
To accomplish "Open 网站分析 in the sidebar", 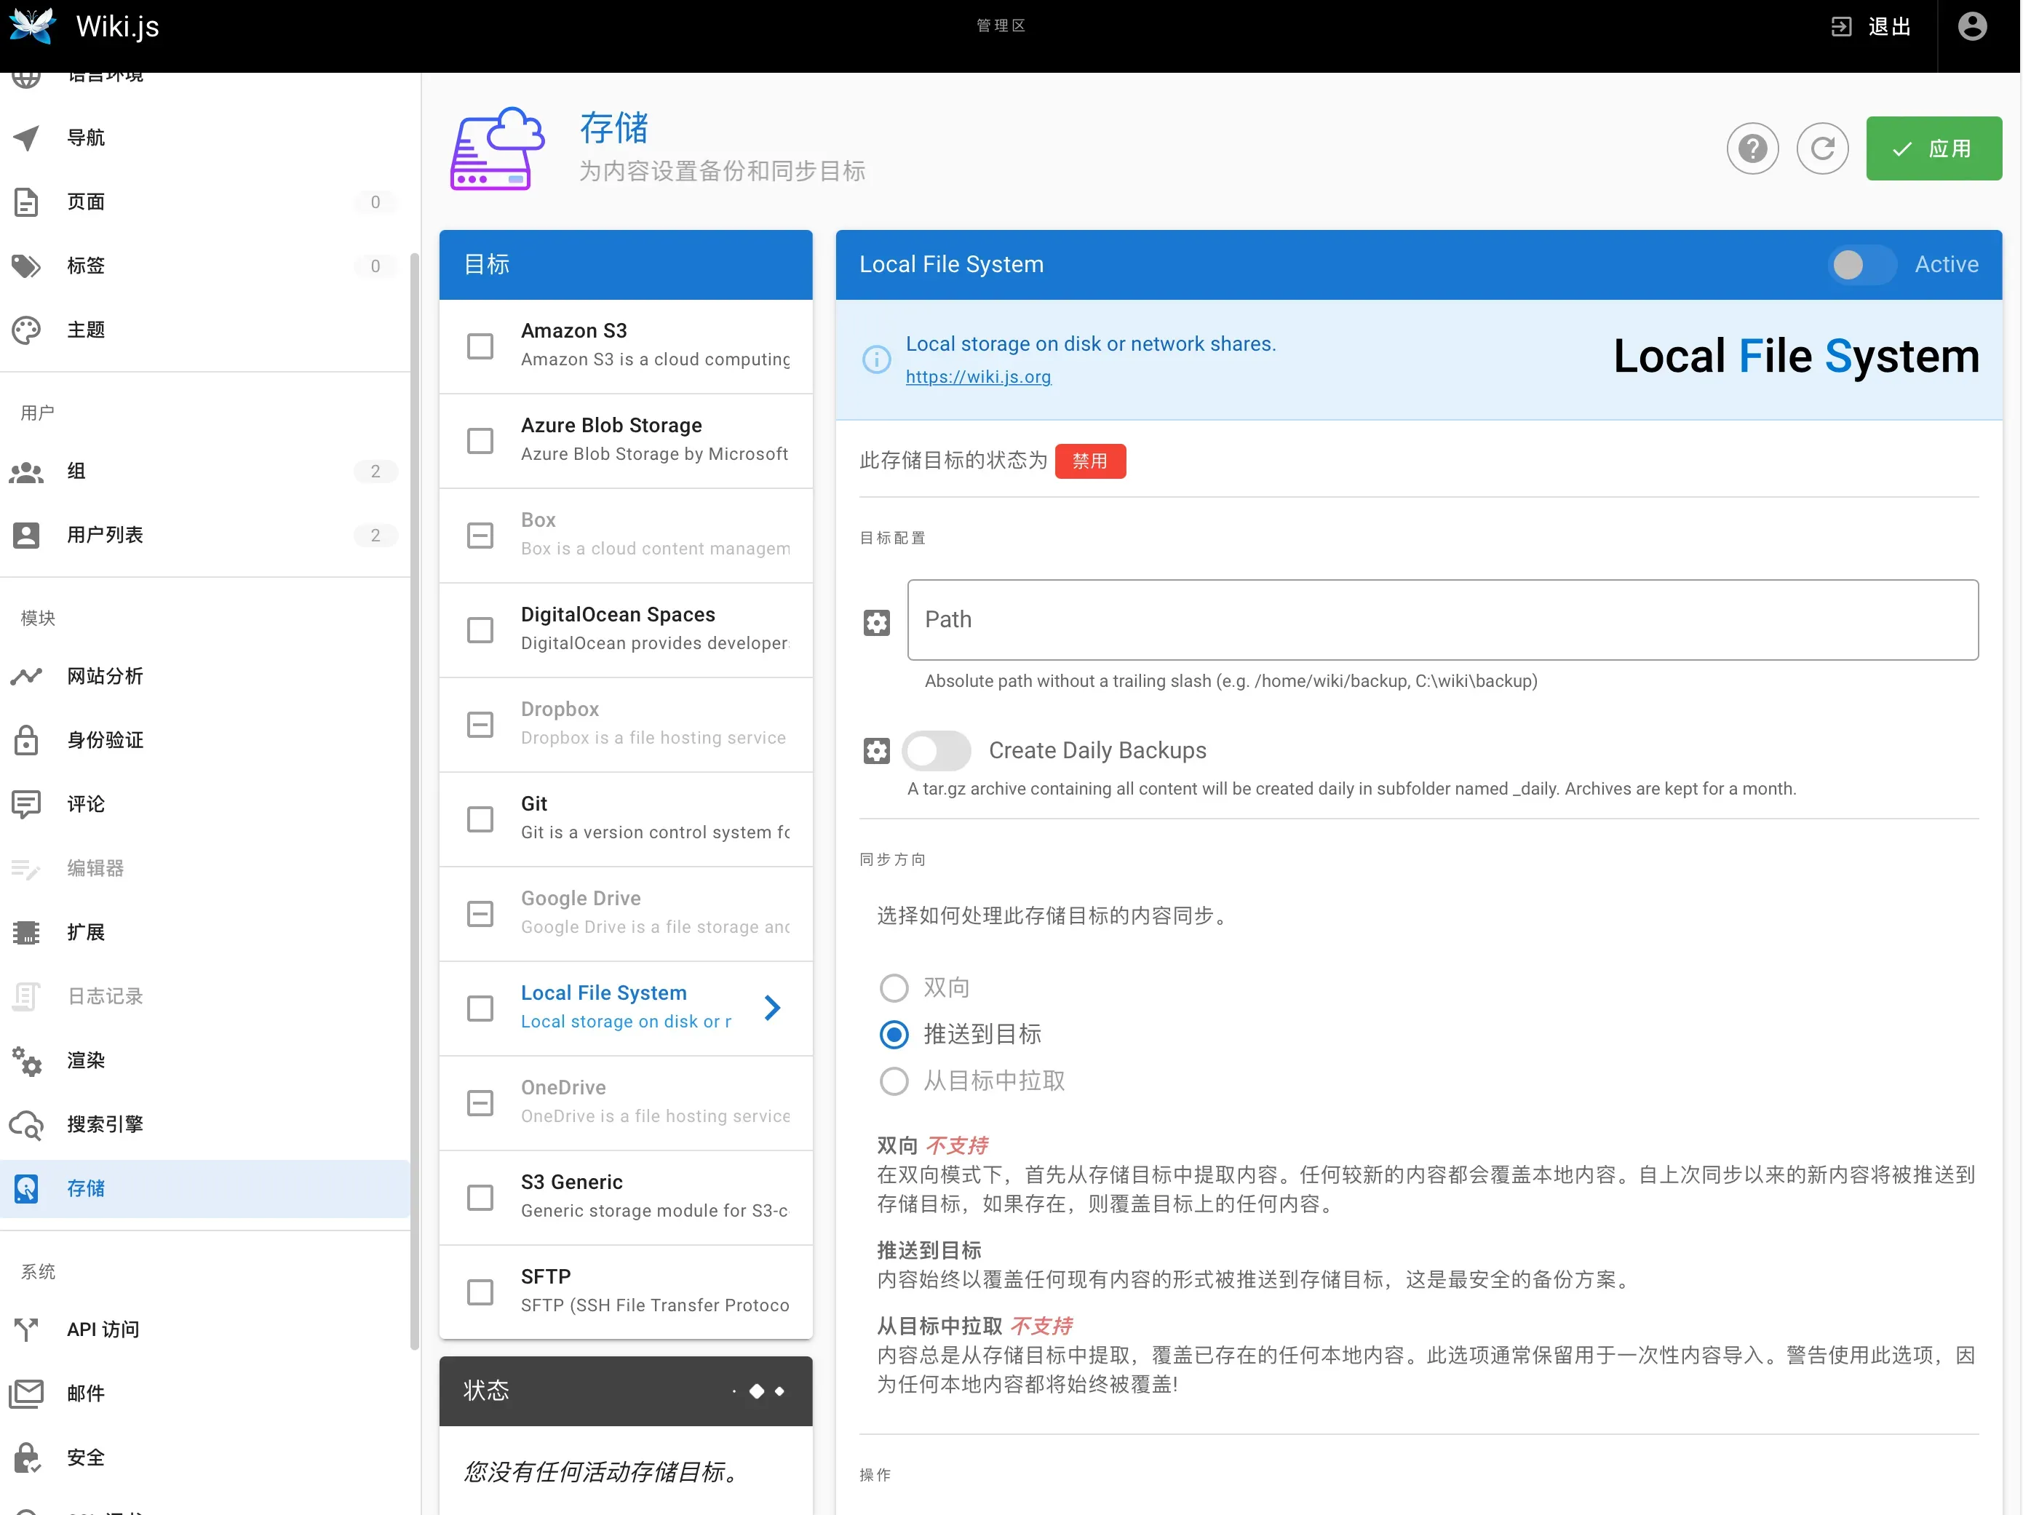I will point(205,677).
